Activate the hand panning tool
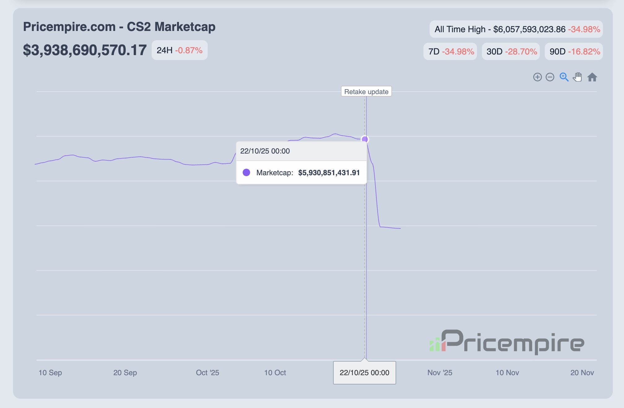 click(577, 77)
